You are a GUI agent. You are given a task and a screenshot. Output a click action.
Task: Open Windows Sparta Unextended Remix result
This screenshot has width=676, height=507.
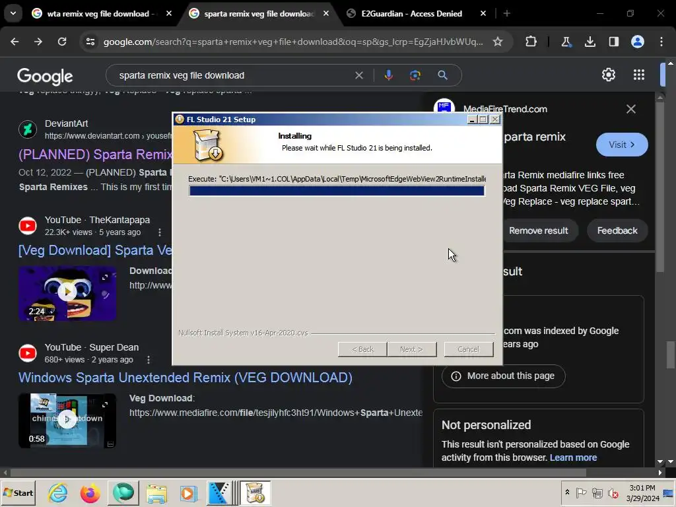186,378
